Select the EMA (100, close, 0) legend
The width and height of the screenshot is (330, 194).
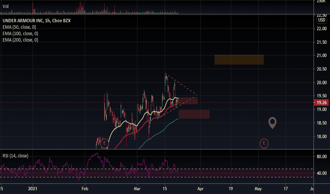[21, 34]
